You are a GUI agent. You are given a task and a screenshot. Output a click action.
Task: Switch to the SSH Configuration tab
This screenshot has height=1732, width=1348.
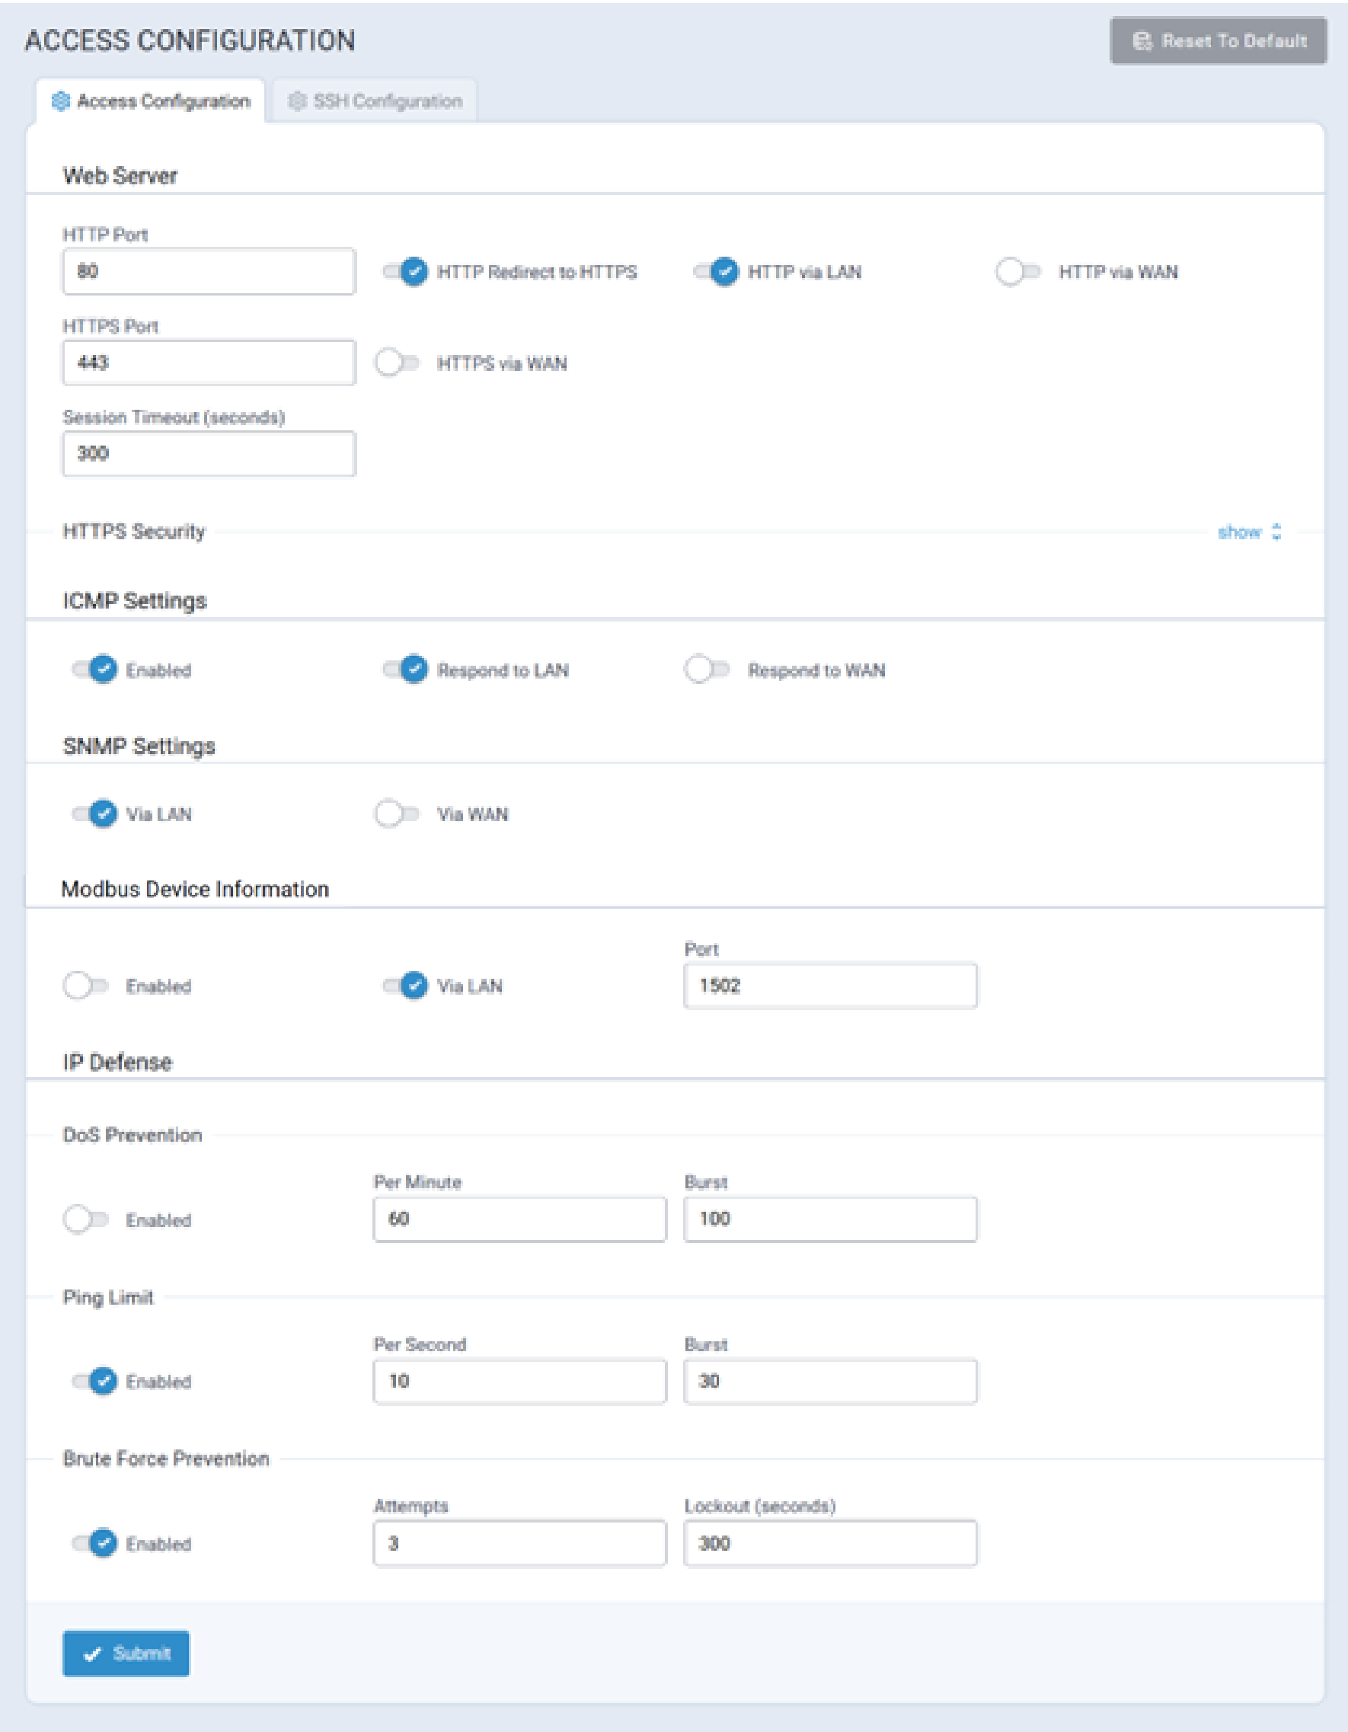point(374,101)
